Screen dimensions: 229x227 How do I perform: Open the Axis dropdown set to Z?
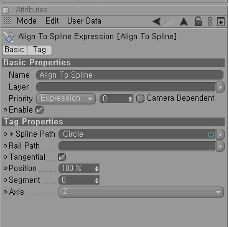(141, 192)
